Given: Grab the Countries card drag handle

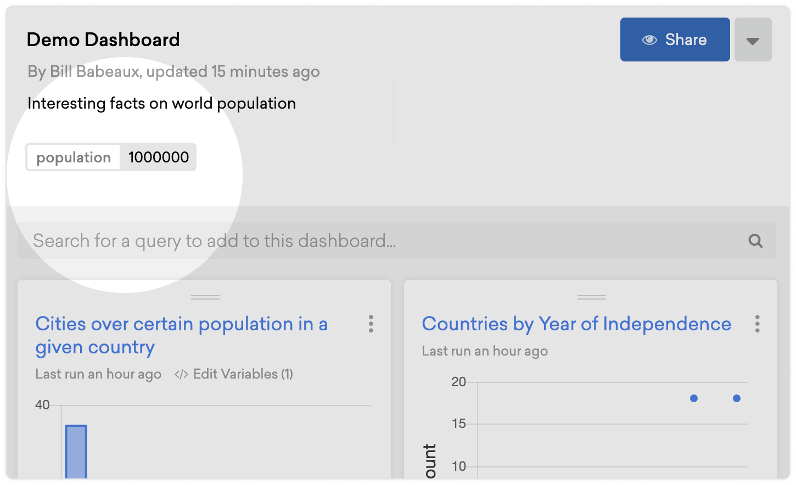Looking at the screenshot, I should click(x=592, y=297).
